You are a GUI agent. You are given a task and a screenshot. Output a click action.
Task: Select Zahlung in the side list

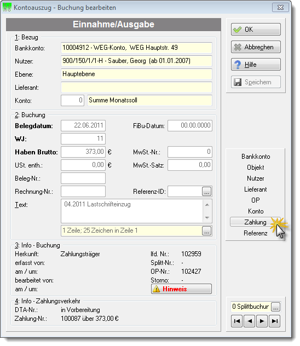pyautogui.click(x=255, y=222)
